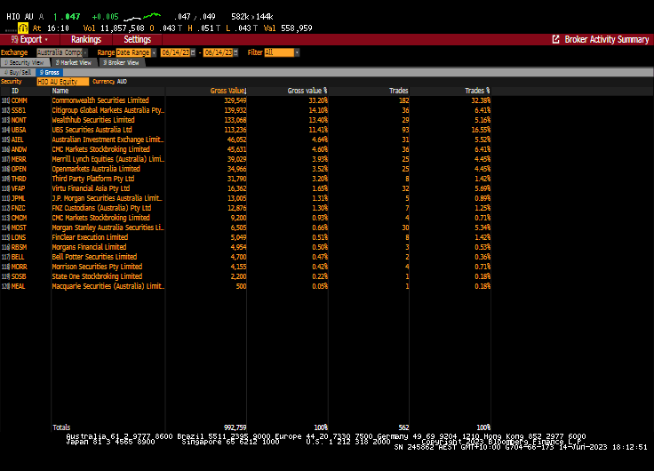Open the Export dropdown menu
The width and height of the screenshot is (654, 471).
coord(29,40)
